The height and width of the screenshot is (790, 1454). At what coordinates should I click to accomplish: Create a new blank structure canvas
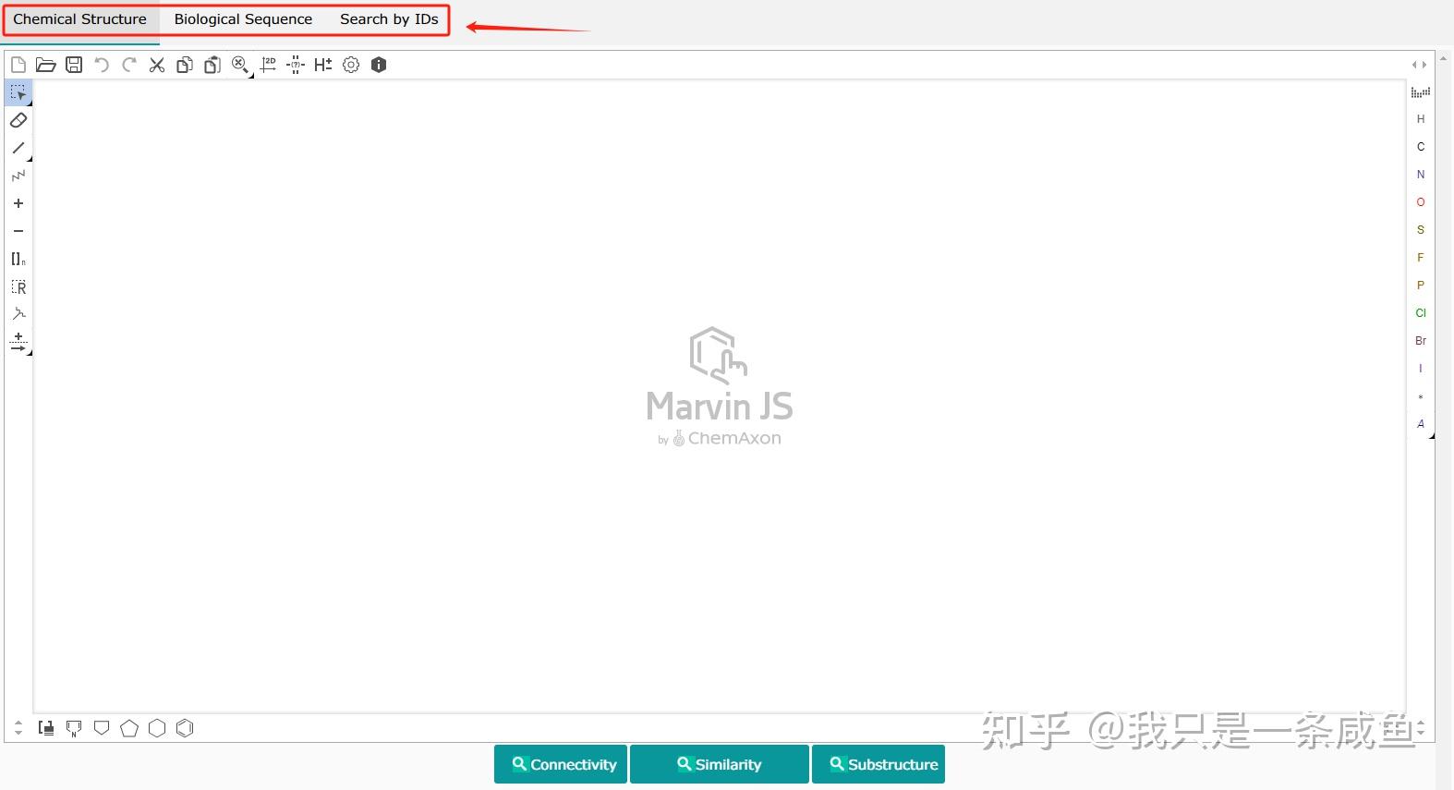tap(18, 65)
